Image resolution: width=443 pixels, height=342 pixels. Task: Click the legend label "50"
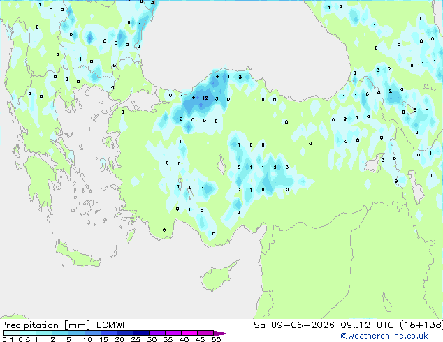point(216,339)
